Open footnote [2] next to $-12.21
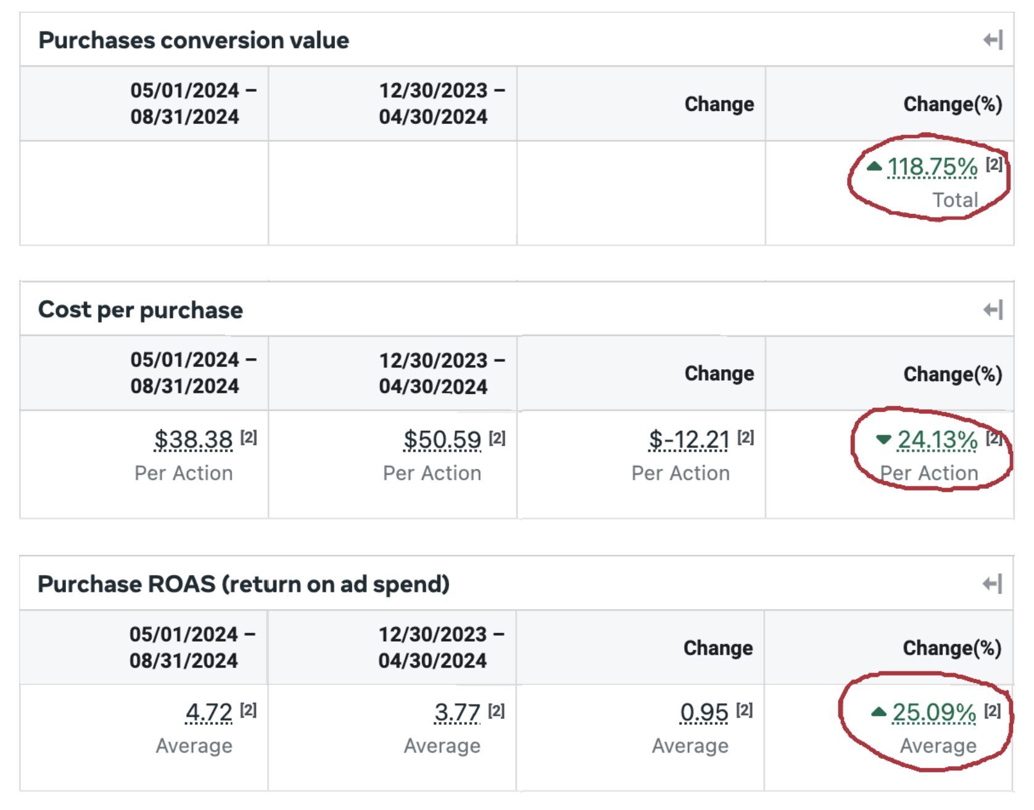1034x810 pixels. coord(745,438)
